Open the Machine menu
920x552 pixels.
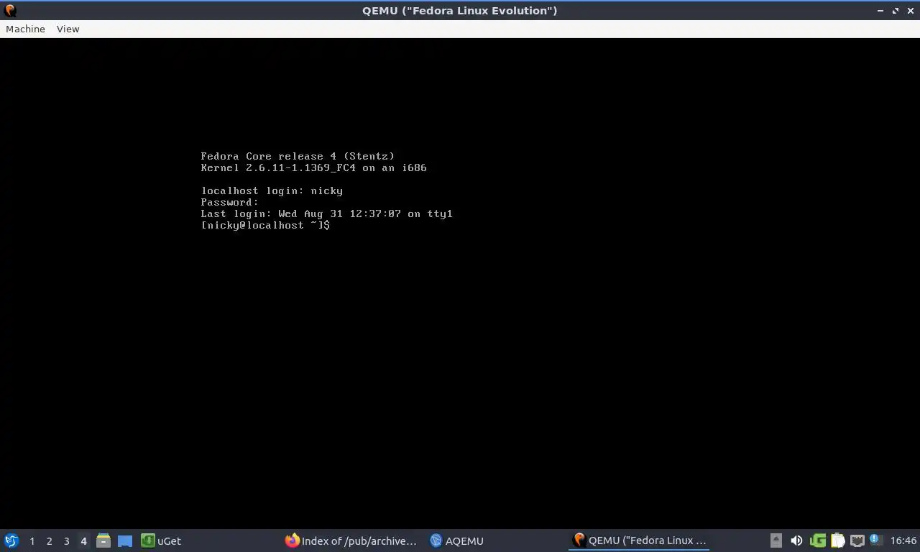tap(25, 29)
